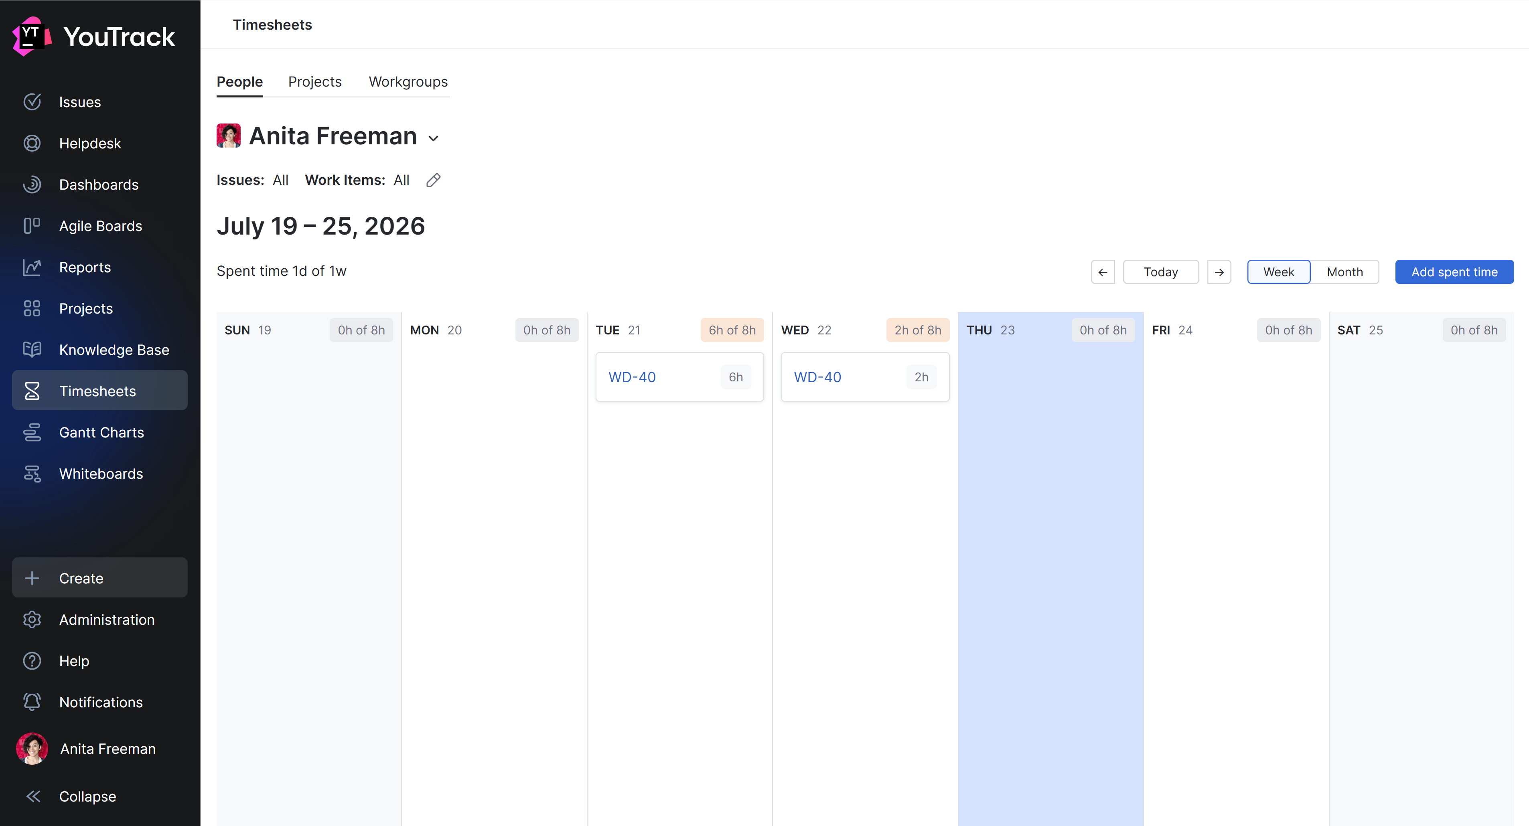Click the Collapse label in the sidebar

point(87,796)
